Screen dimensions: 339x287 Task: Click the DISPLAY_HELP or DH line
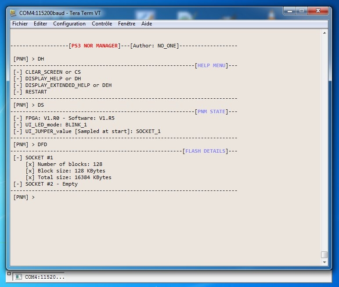tap(47, 79)
